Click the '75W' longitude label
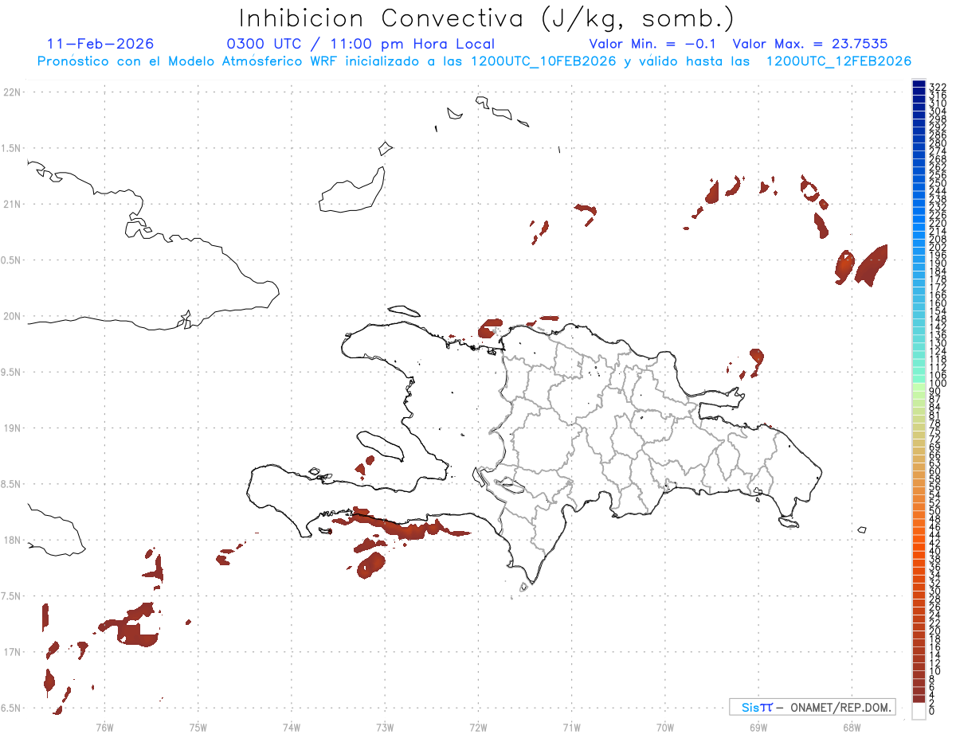 (198, 728)
